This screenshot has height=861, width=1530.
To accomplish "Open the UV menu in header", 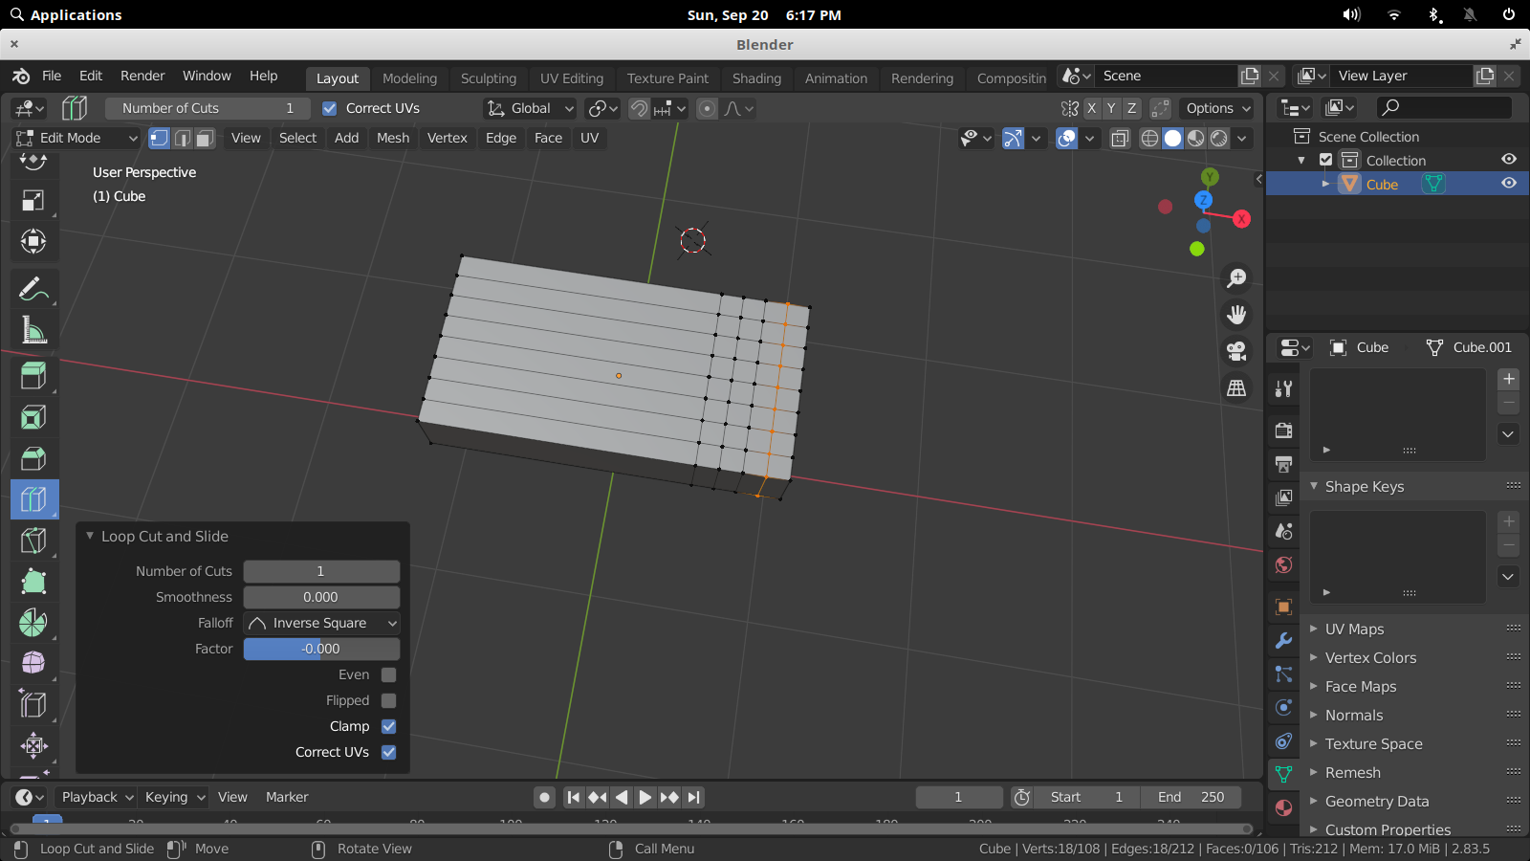I will pos(589,138).
